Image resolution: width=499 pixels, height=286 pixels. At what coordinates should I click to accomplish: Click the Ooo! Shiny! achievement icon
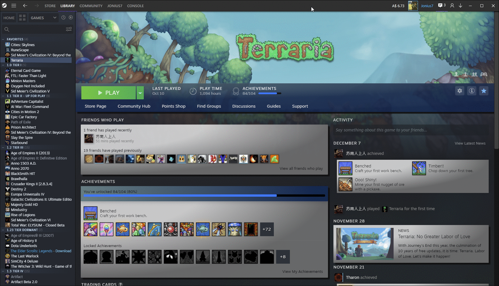pyautogui.click(x=345, y=184)
